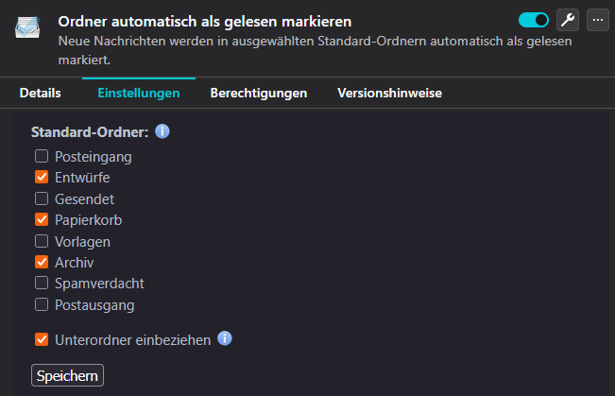Uncheck the Entwürfe checkbox
Image resolution: width=615 pixels, height=396 pixels.
42,177
